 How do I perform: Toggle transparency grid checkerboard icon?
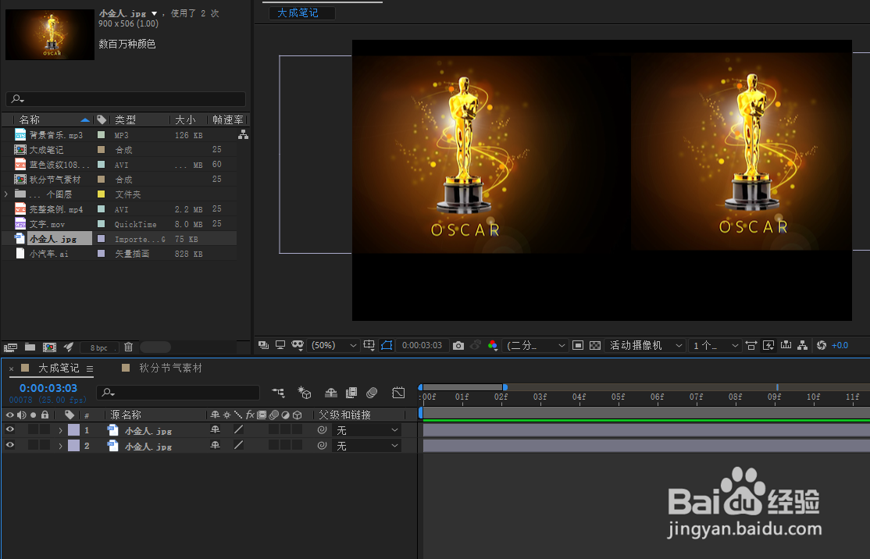pyautogui.click(x=595, y=346)
